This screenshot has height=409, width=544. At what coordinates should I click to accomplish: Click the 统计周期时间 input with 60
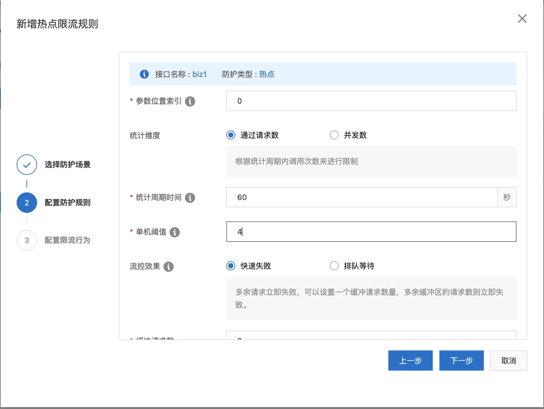coord(362,197)
